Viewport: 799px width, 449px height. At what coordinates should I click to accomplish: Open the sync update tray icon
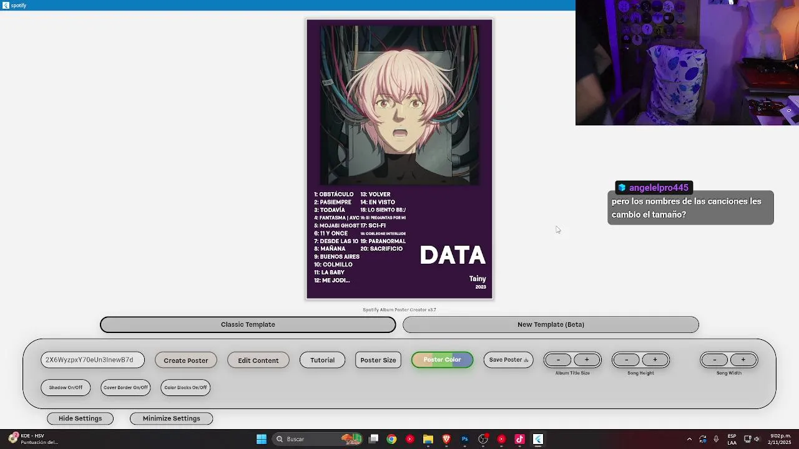coord(703,439)
